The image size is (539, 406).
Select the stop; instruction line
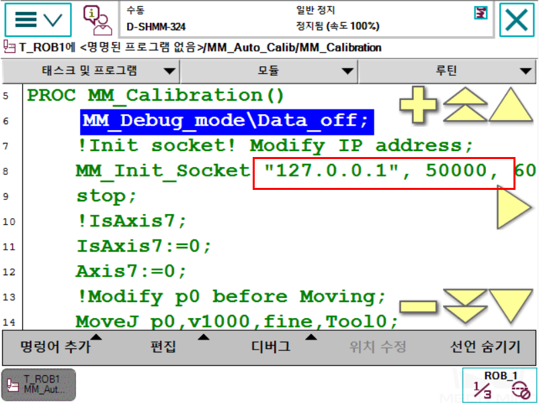[106, 197]
